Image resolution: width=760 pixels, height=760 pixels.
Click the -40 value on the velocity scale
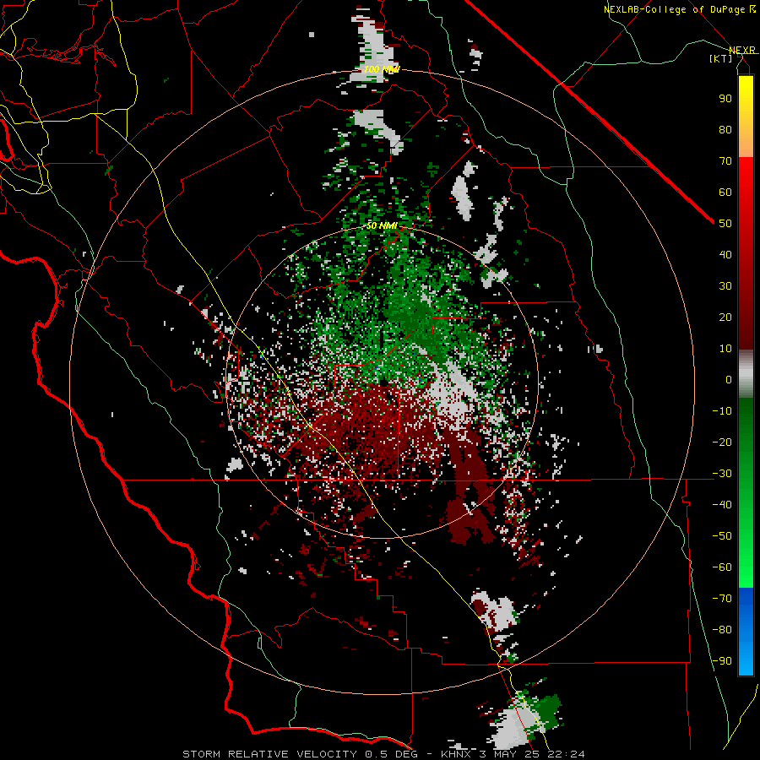[x=722, y=505]
